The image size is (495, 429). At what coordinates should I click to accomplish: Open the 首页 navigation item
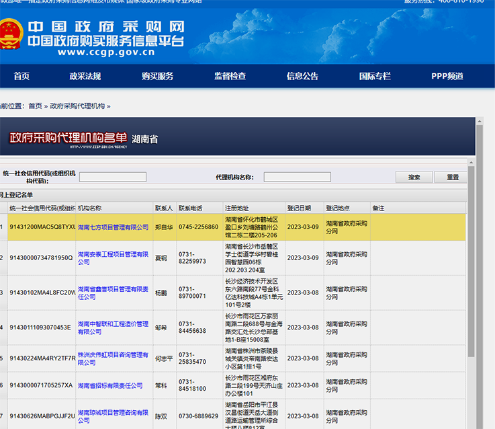pyautogui.click(x=21, y=76)
